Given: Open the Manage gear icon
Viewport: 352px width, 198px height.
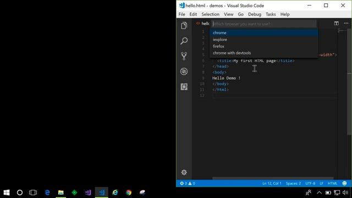Looking at the screenshot, I should click(x=184, y=172).
